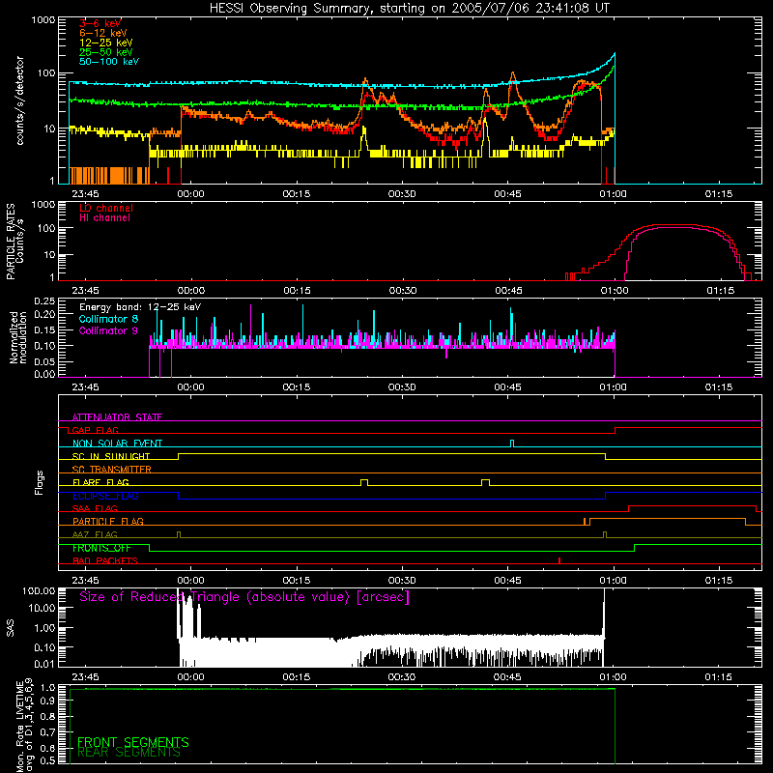
Task: Click the FLARE FLAG label
Action: click(100, 482)
